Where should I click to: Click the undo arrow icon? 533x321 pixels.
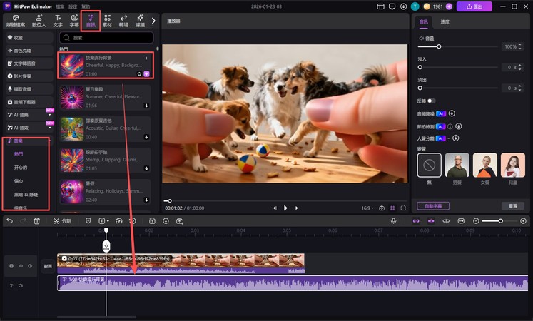[x=9, y=221]
